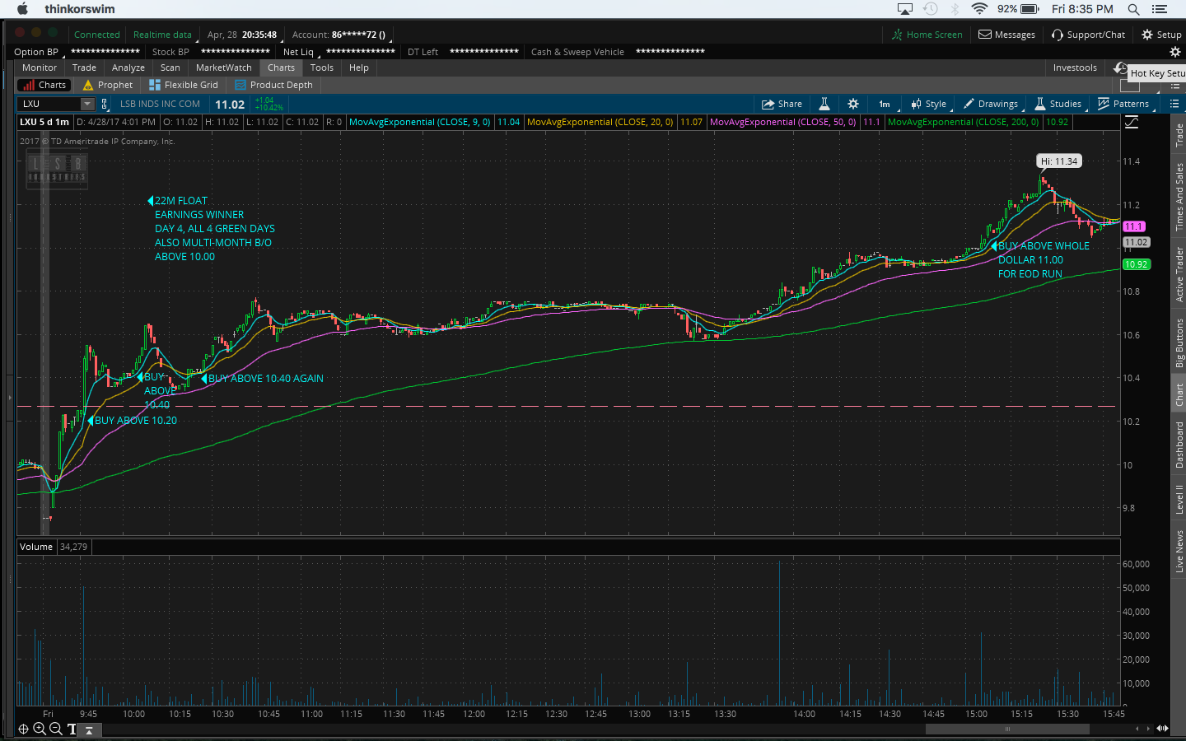Screen dimensions: 1186x741
Task: Open macOS Spotlight search icon
Action: tap(1133, 9)
